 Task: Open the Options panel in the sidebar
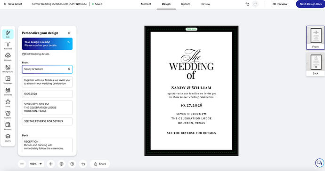click(8, 115)
